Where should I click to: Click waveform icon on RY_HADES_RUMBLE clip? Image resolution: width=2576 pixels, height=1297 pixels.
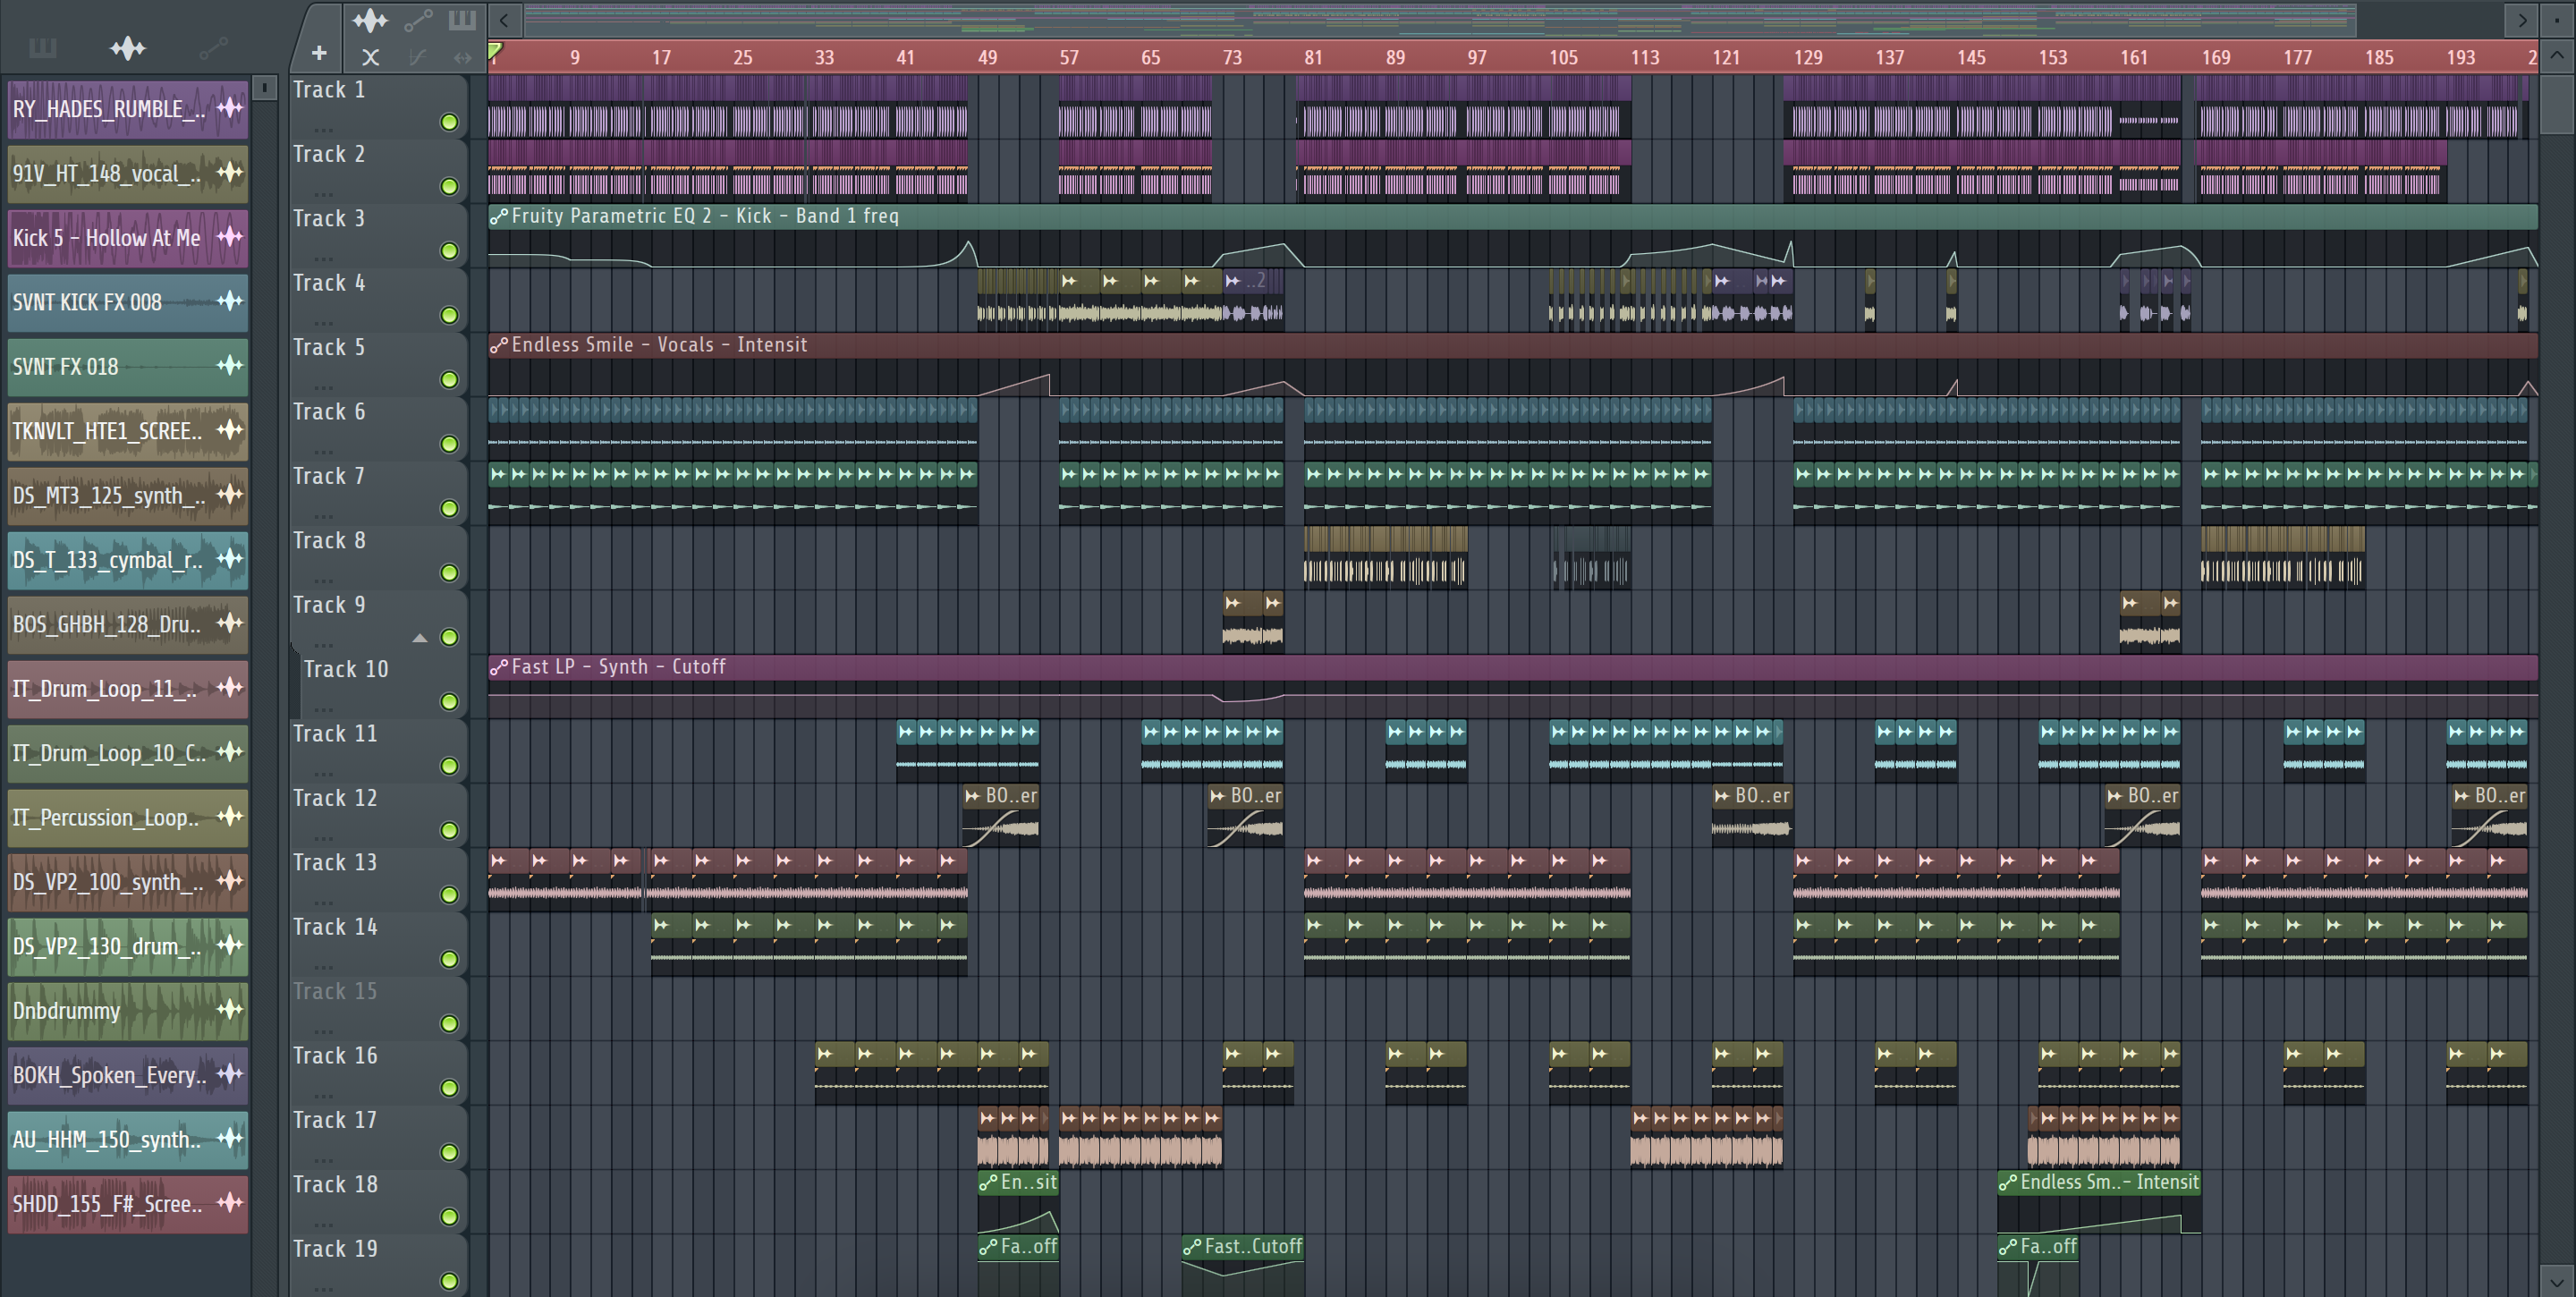230,108
